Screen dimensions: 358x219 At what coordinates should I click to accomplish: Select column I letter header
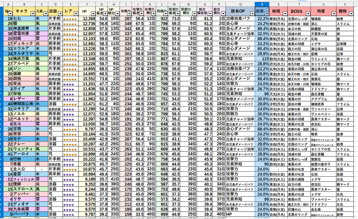126,4
